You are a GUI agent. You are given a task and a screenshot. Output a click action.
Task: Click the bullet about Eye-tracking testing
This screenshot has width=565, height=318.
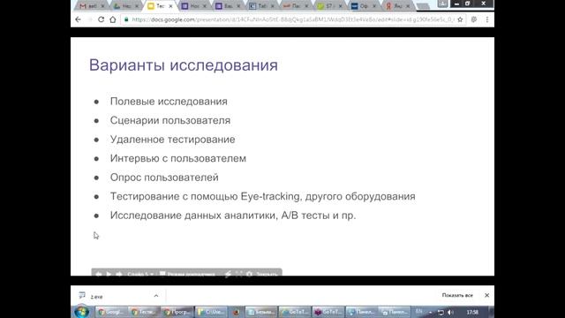click(x=263, y=196)
